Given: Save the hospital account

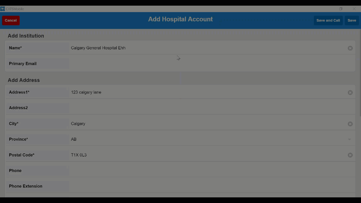Looking at the screenshot, I should [352, 20].
